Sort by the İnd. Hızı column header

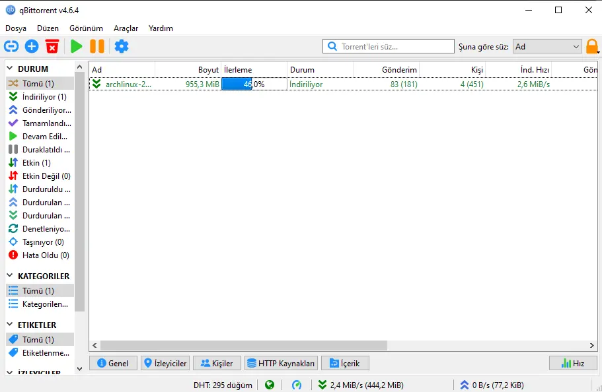pyautogui.click(x=518, y=70)
